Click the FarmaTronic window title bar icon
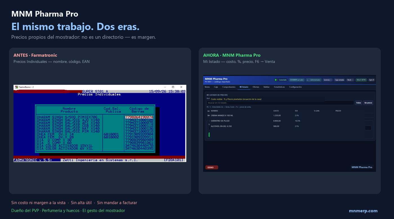This screenshot has height=219, width=394. [17, 87]
